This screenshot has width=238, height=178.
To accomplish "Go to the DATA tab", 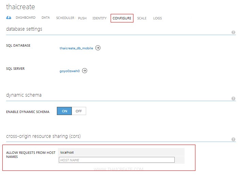I will 46,18.
